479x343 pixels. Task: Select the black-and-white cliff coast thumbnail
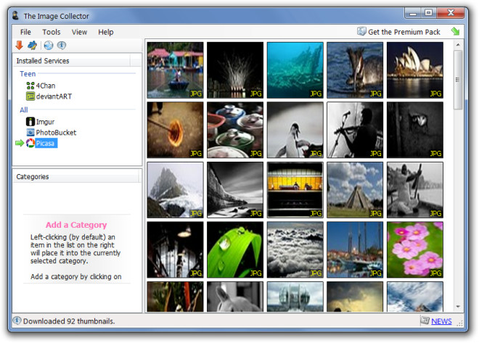235,190
